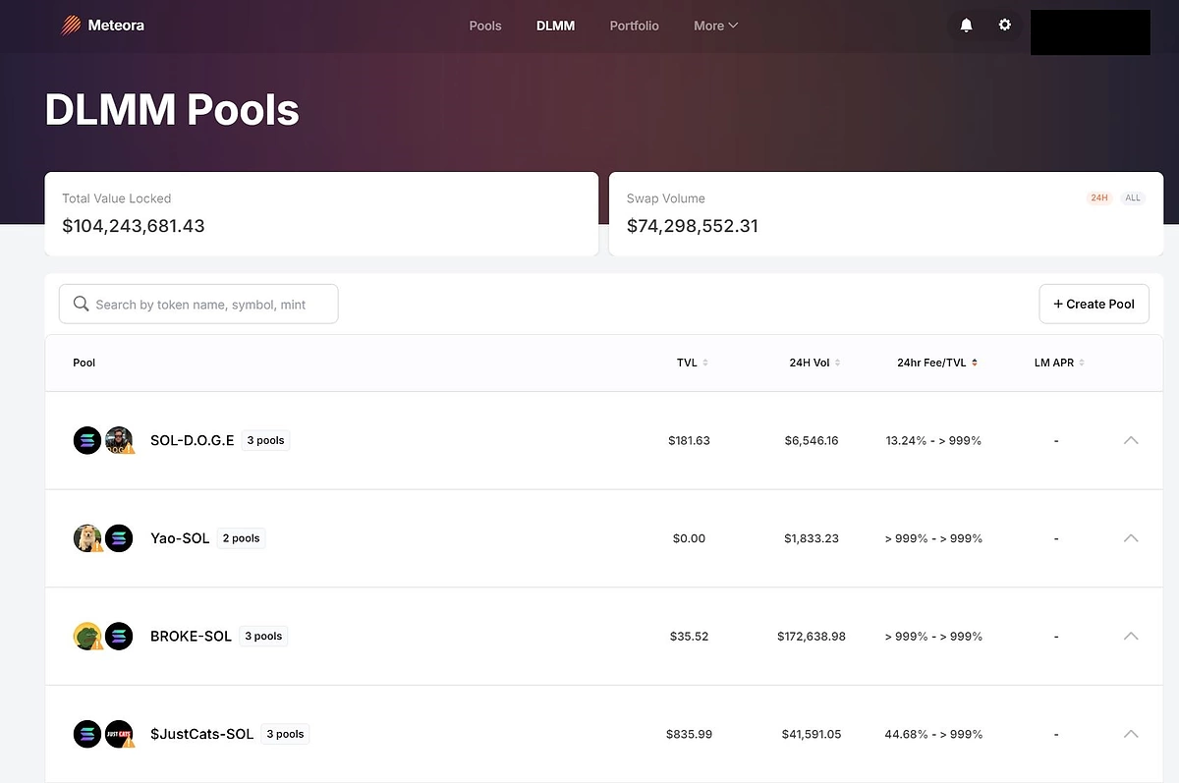
Task: Click the Pool column header
Action: coord(84,363)
